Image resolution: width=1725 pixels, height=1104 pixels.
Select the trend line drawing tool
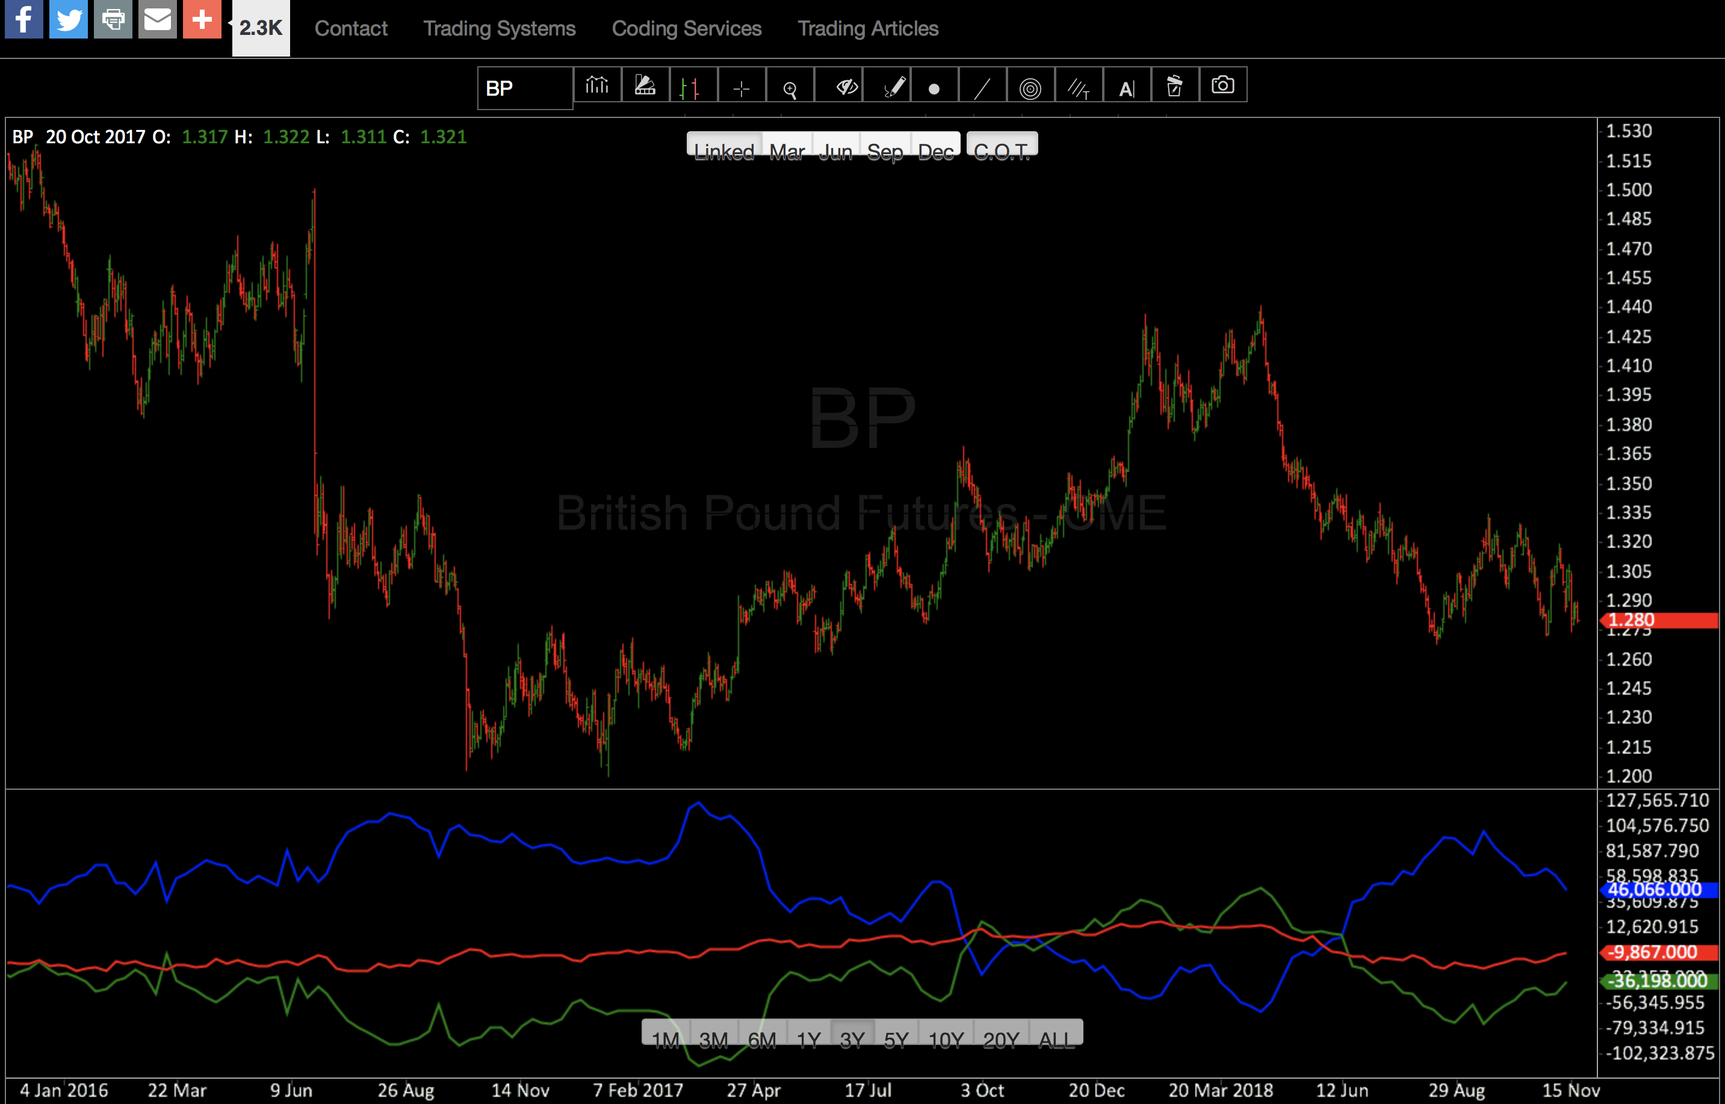tap(982, 87)
